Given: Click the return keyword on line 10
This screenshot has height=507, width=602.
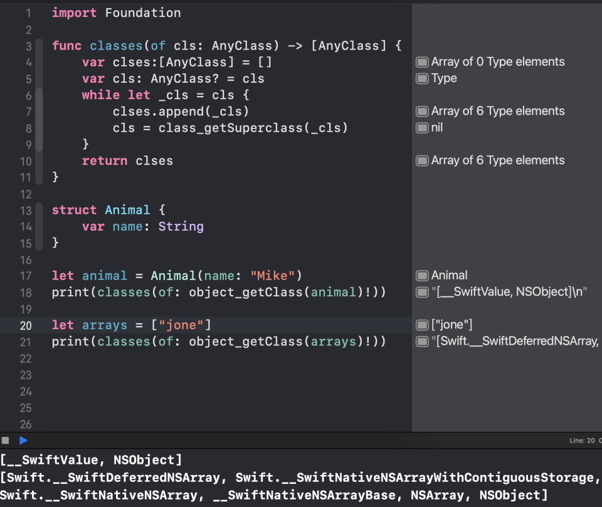Looking at the screenshot, I should click(105, 160).
